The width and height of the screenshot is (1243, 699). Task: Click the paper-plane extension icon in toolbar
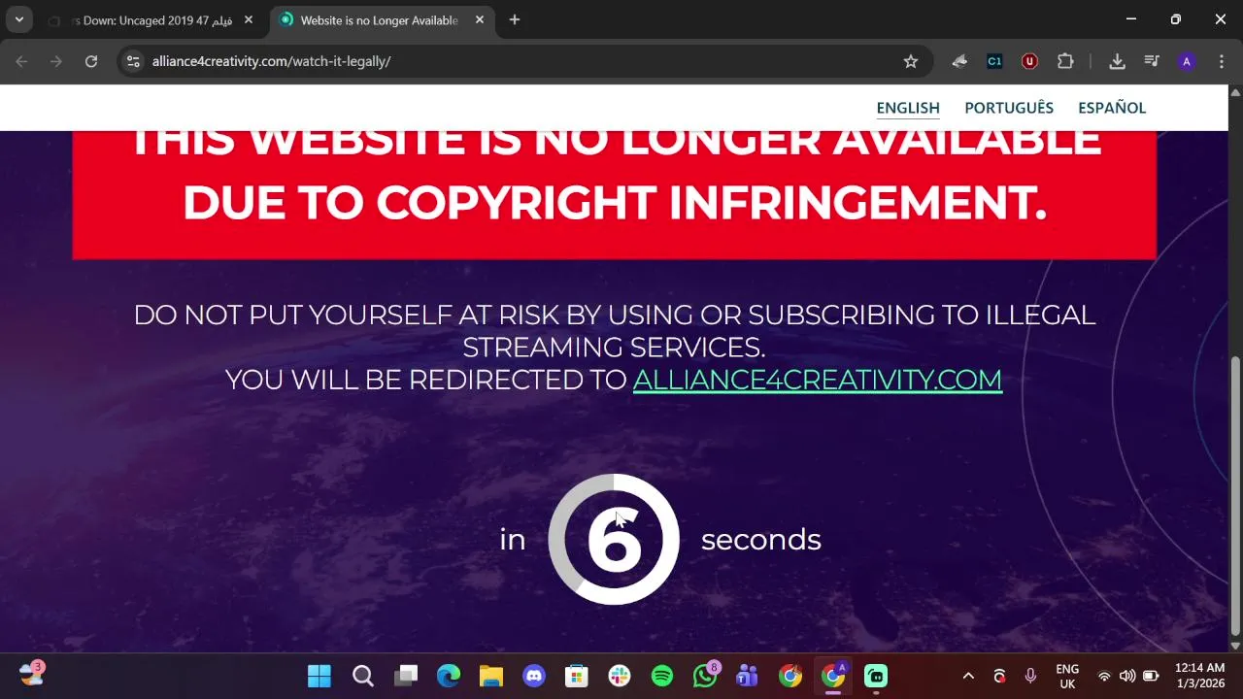959,61
